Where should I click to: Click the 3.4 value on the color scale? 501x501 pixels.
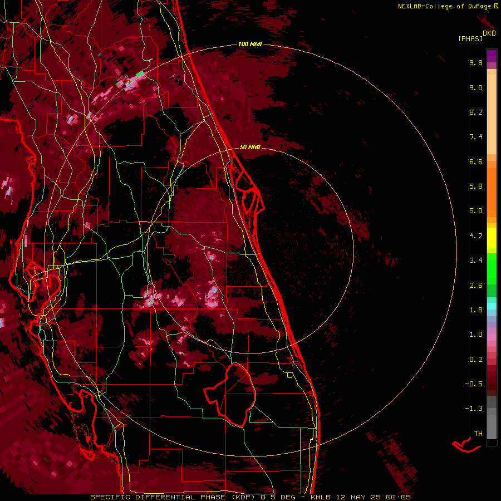point(476,261)
